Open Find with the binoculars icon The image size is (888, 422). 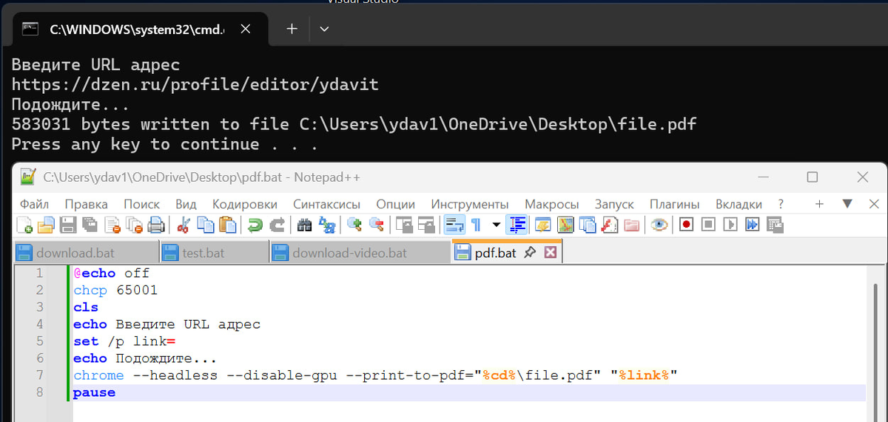click(304, 224)
